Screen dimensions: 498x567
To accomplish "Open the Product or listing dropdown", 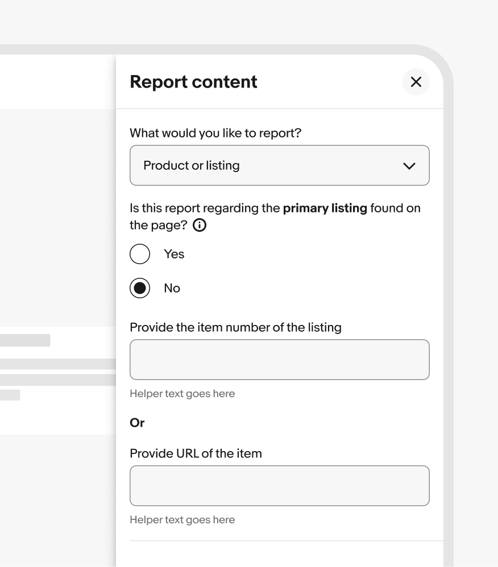I will [279, 165].
